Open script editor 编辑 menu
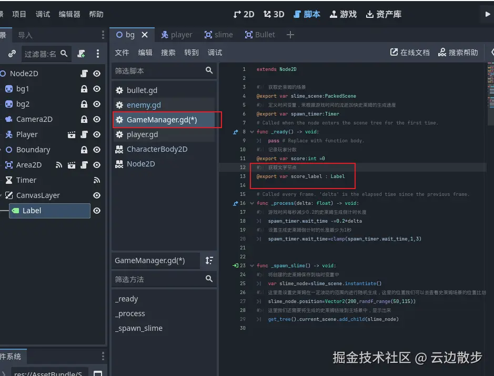Image resolution: width=494 pixels, height=376 pixels. click(145, 53)
